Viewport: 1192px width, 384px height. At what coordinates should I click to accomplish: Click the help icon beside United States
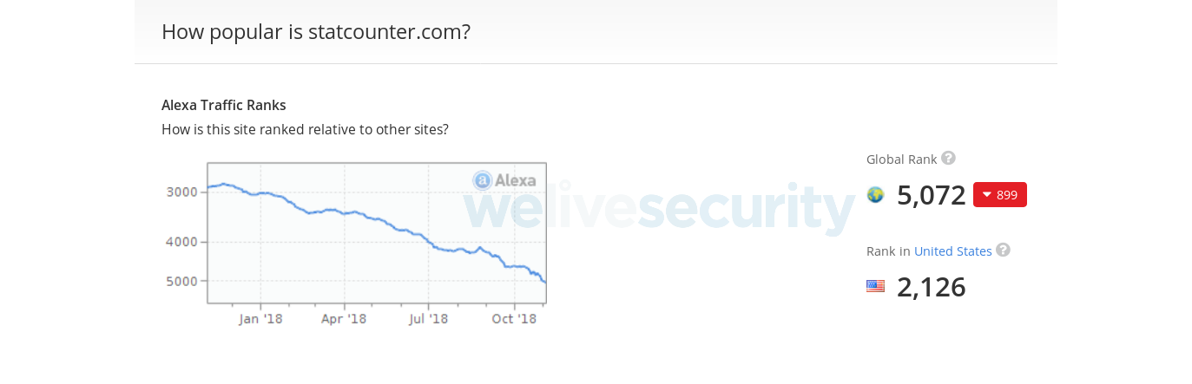[x=1003, y=250]
